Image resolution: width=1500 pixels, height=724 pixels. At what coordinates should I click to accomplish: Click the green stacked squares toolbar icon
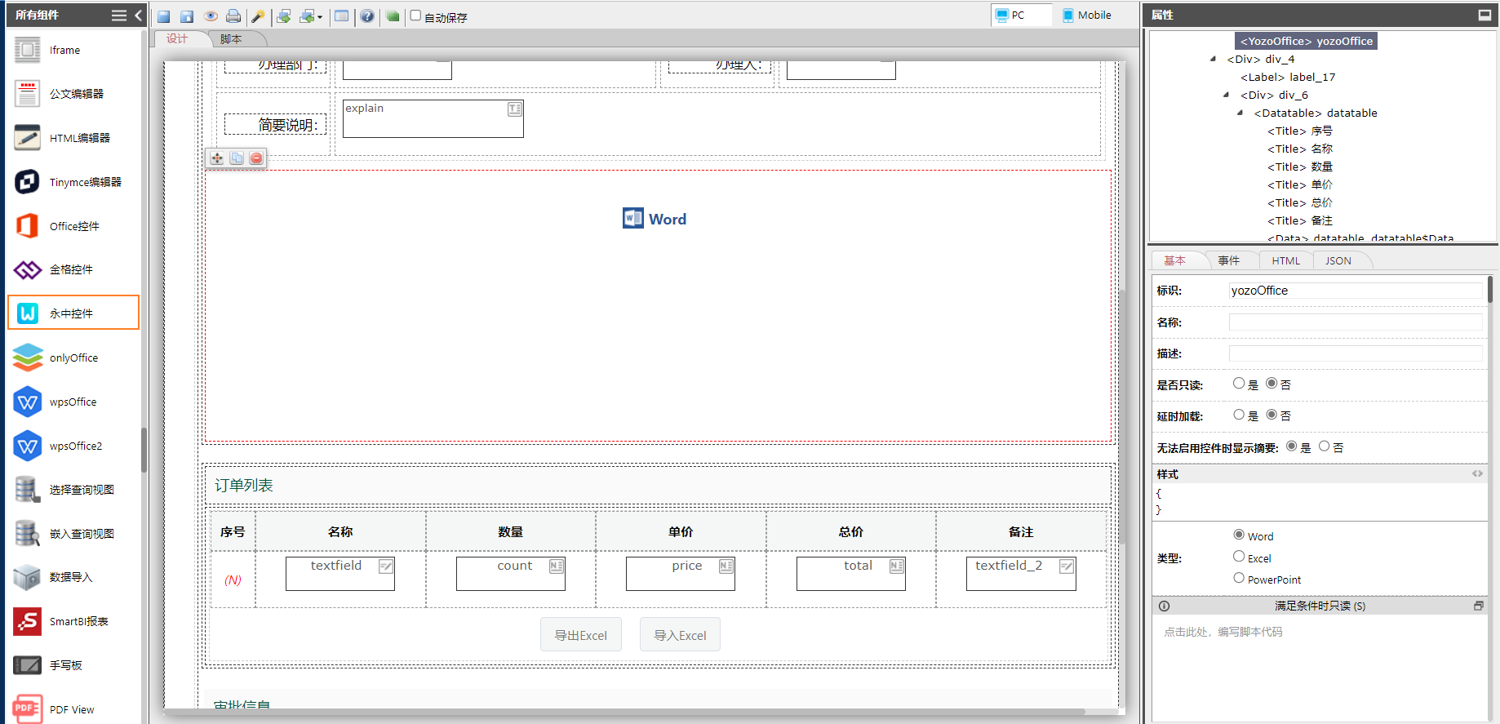click(393, 16)
